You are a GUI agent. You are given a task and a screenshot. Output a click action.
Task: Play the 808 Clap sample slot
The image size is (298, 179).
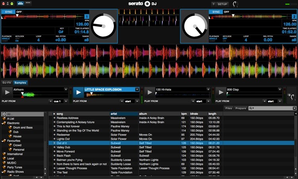point(221,92)
